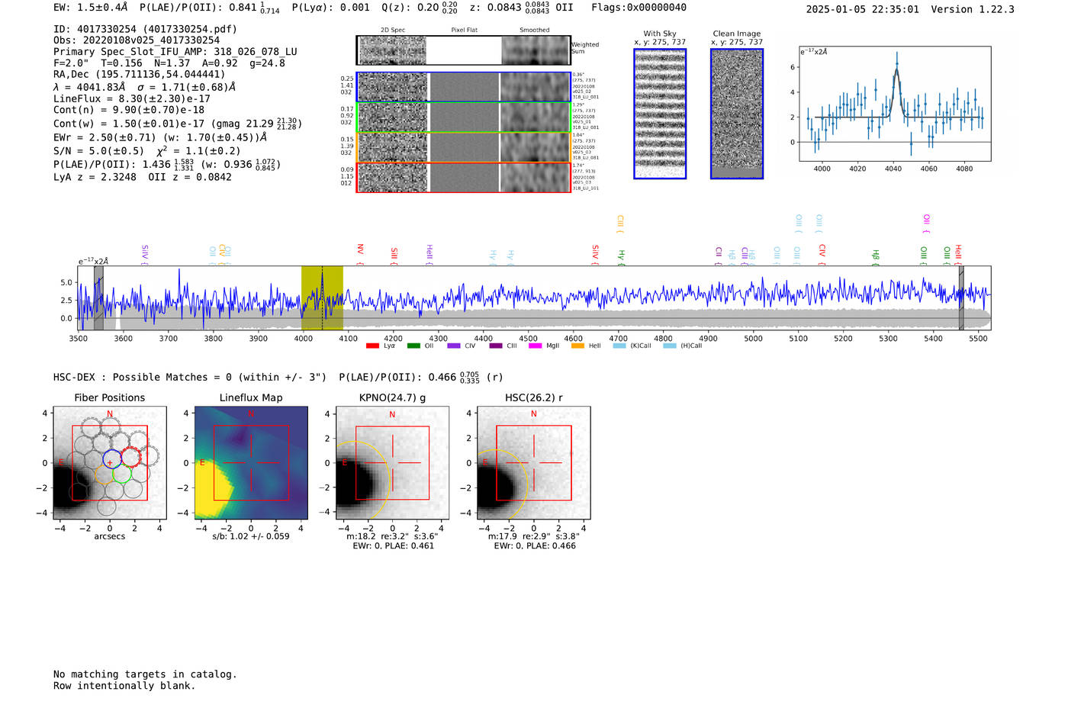Click the green fiber circle in Fiber Positions
The height and width of the screenshot is (727, 1068).
pos(122,474)
